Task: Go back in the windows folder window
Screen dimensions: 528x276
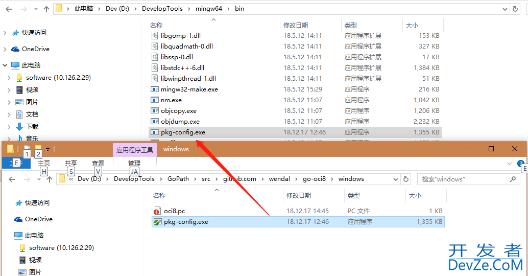Action: coord(12,179)
